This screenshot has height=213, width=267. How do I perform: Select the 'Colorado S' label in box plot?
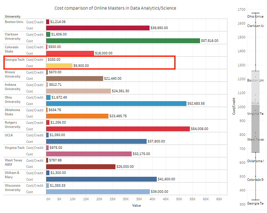coord(255,180)
